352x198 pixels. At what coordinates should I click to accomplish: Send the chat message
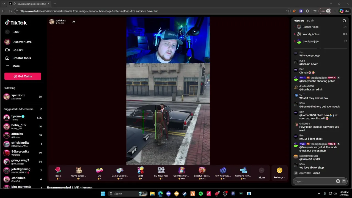(344, 181)
